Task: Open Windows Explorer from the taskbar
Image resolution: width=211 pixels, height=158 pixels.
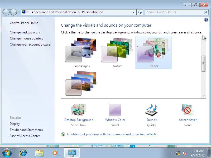Action: pos(39,153)
